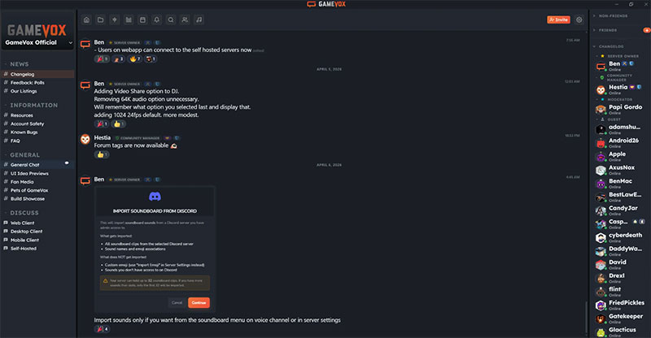This screenshot has width=651, height=338.
Task: Open the music note icon in toolbar
Action: click(x=199, y=20)
